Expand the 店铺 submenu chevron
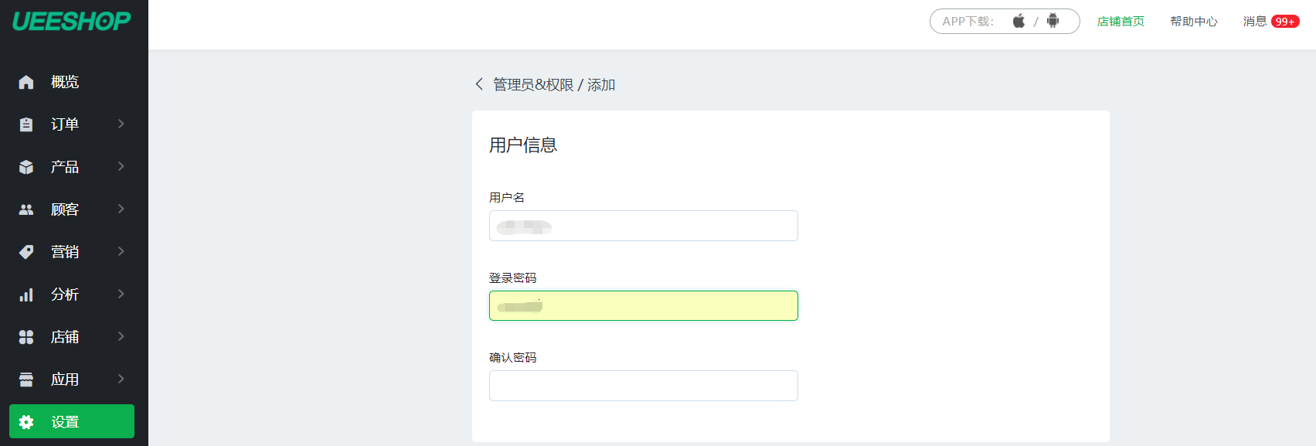Screen dimensions: 1316x446 point(121,336)
